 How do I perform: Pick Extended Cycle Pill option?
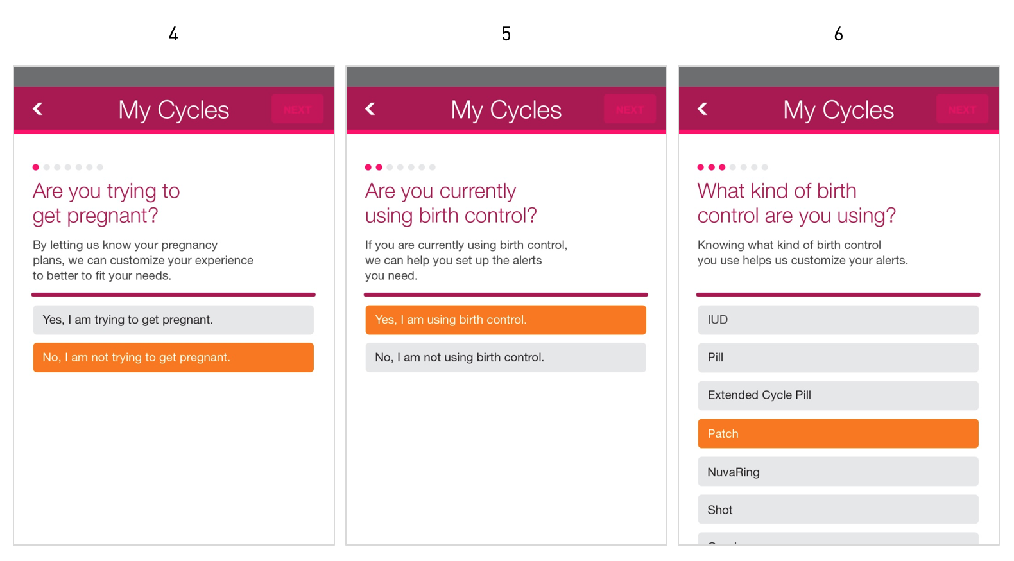pos(838,395)
